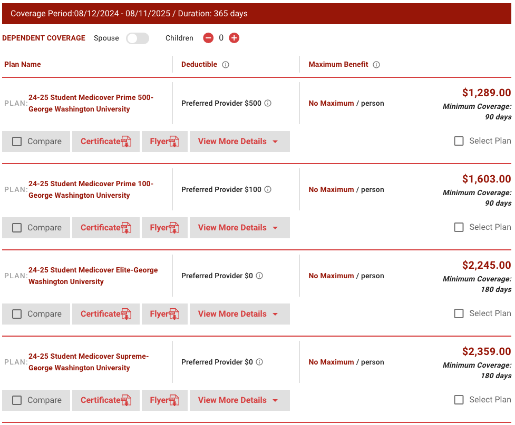Tick Select Plan for the $2,359.00 plan

[459, 399]
